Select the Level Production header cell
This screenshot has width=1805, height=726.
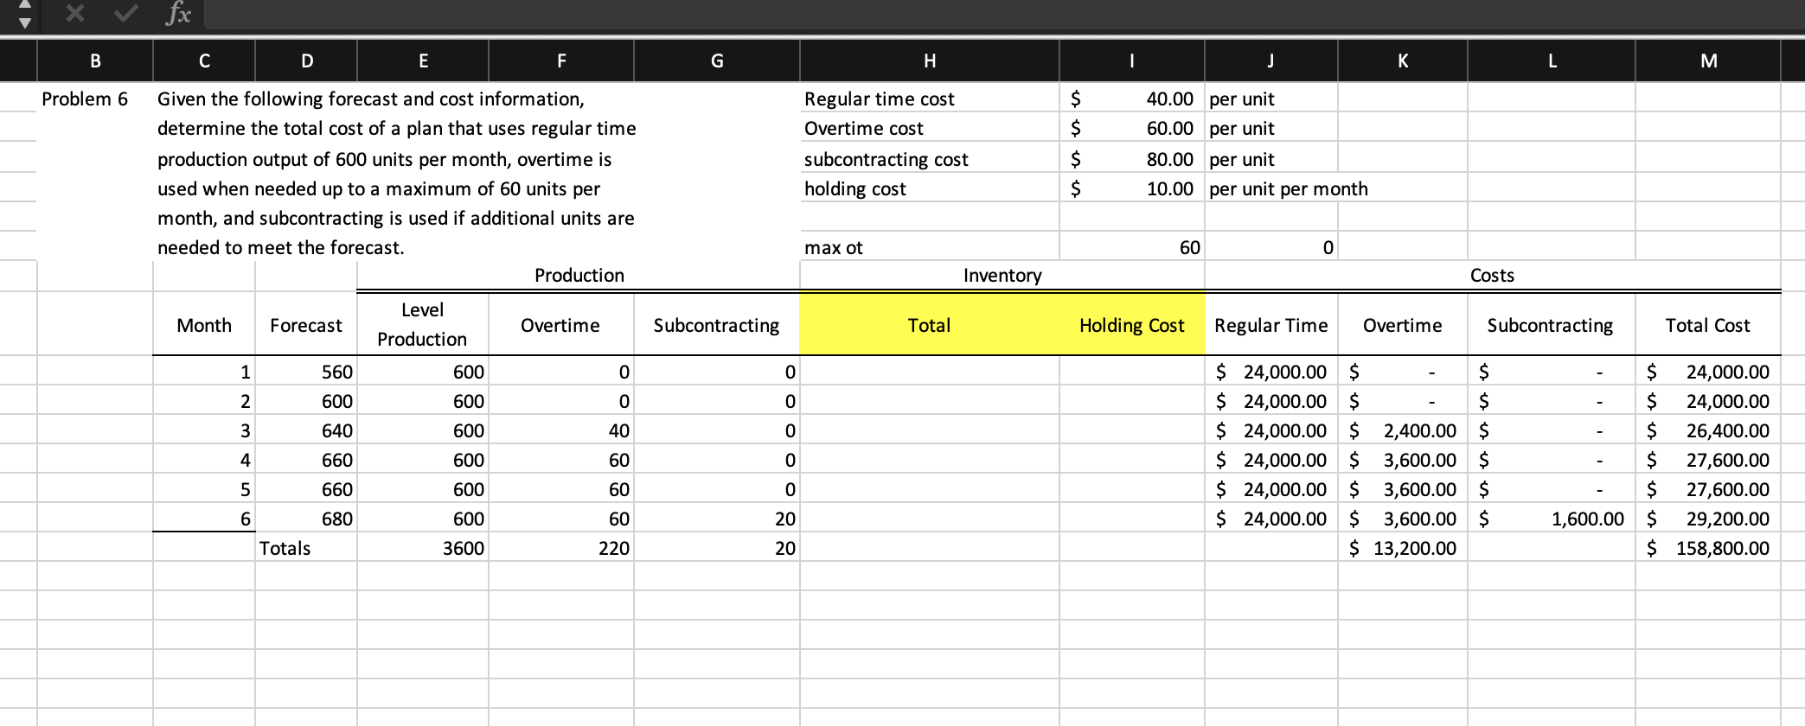(x=423, y=325)
